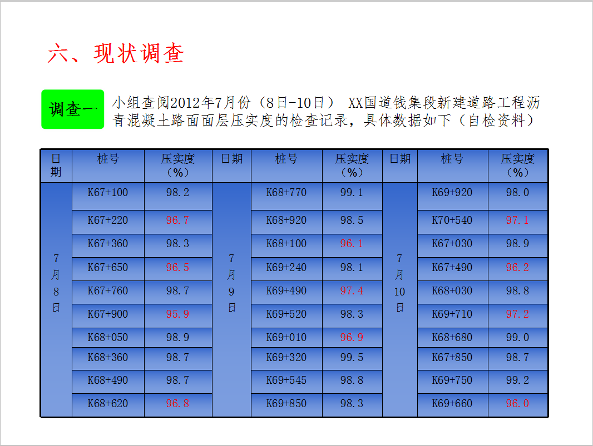Click stake number K67+100
The height and width of the screenshot is (446, 593).
pyautogui.click(x=108, y=193)
